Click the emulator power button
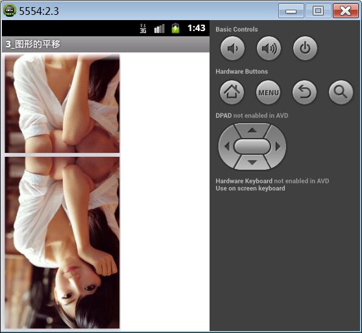The height and width of the screenshot is (333, 362). (305, 49)
